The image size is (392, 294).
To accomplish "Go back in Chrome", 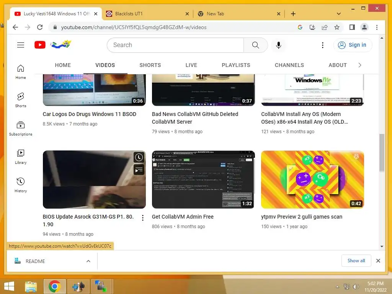I will (x=15, y=27).
